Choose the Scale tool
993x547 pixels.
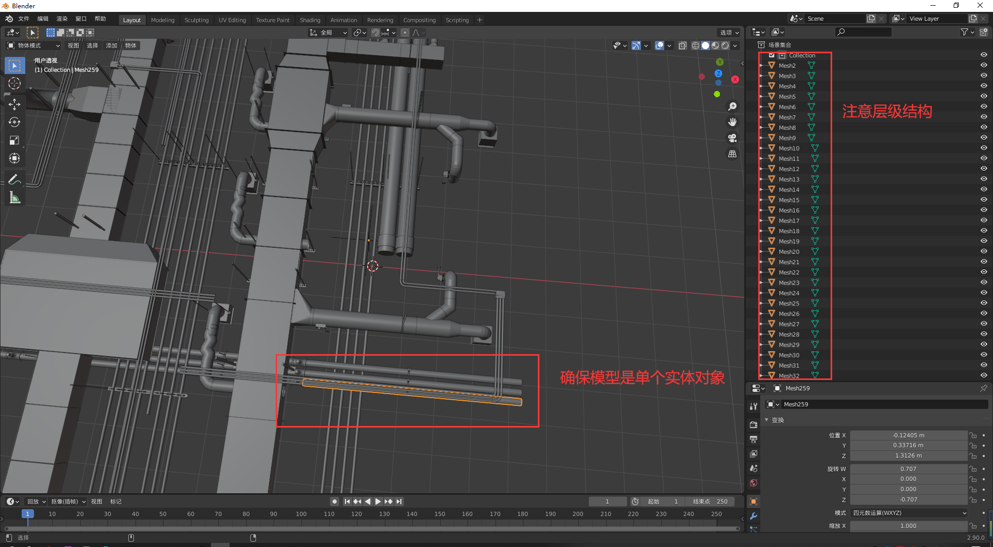(x=14, y=141)
